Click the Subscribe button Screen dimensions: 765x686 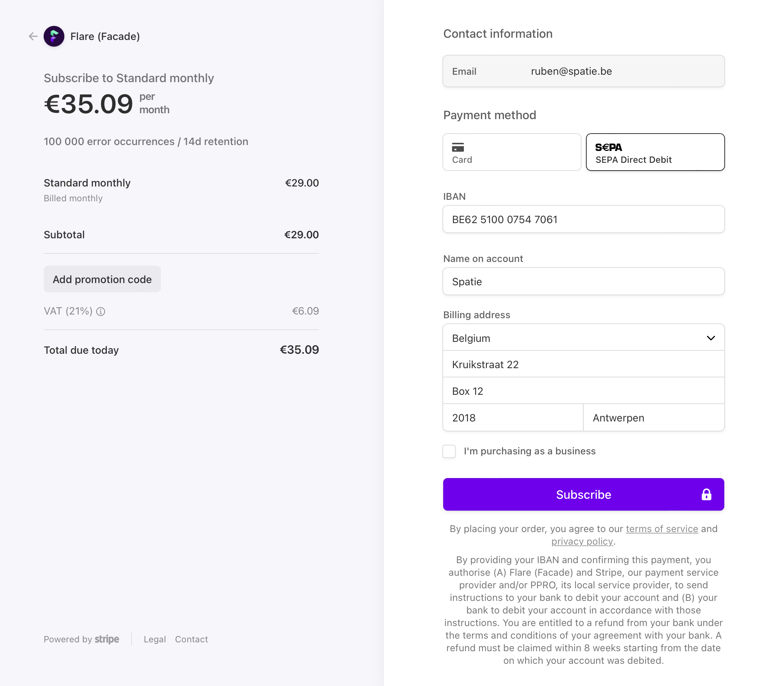[x=583, y=495]
